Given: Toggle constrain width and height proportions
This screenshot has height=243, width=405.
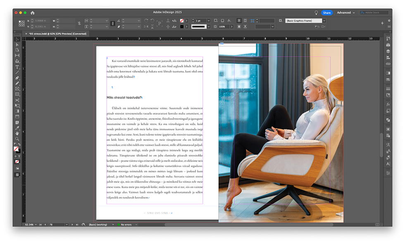Looking at the screenshot, I should click(x=79, y=24).
